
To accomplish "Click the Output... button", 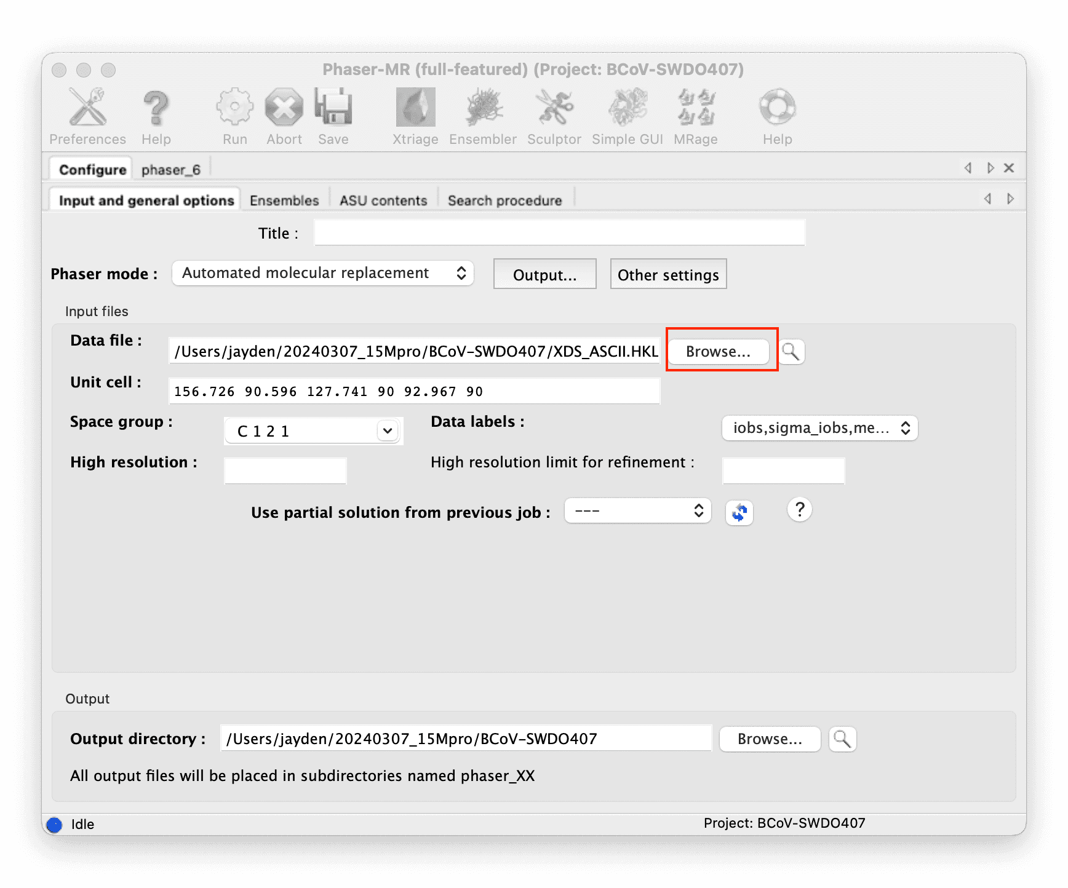I will coord(545,274).
